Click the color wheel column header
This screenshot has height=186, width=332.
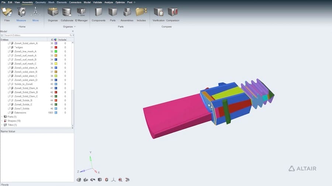(56, 40)
